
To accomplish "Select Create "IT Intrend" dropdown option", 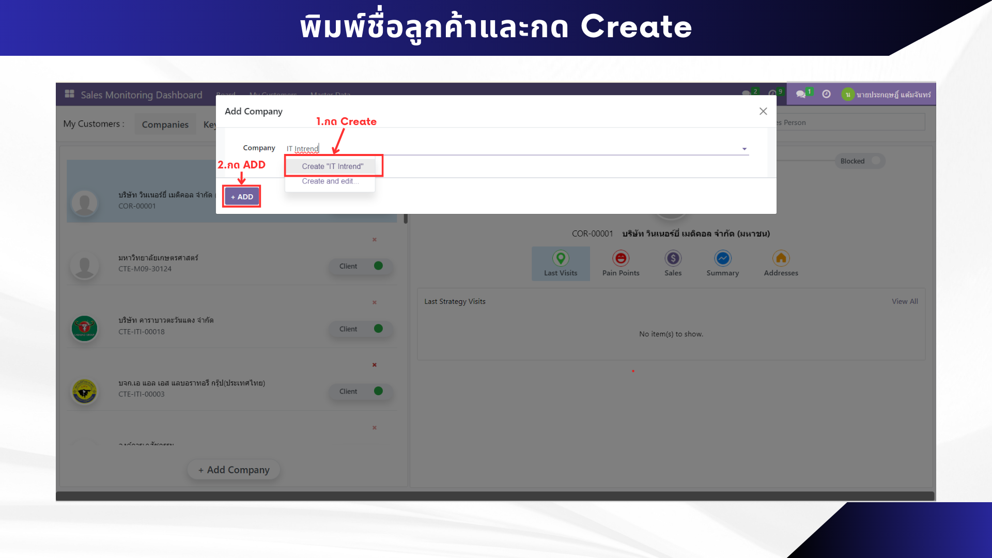I will point(332,166).
